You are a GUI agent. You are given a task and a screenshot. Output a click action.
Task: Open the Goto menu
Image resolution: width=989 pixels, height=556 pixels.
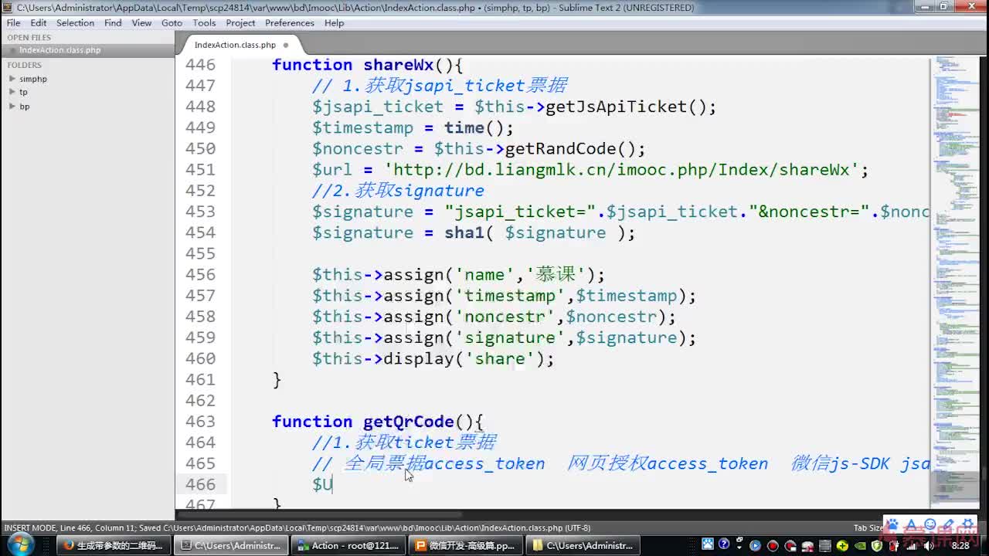point(172,23)
